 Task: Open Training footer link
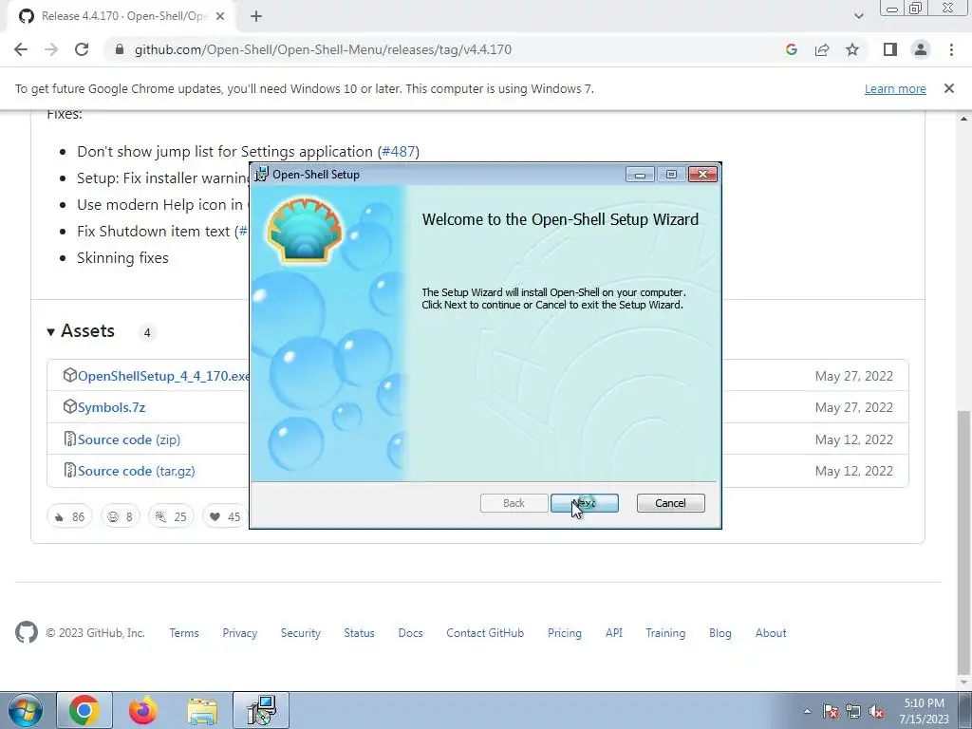pyautogui.click(x=665, y=633)
